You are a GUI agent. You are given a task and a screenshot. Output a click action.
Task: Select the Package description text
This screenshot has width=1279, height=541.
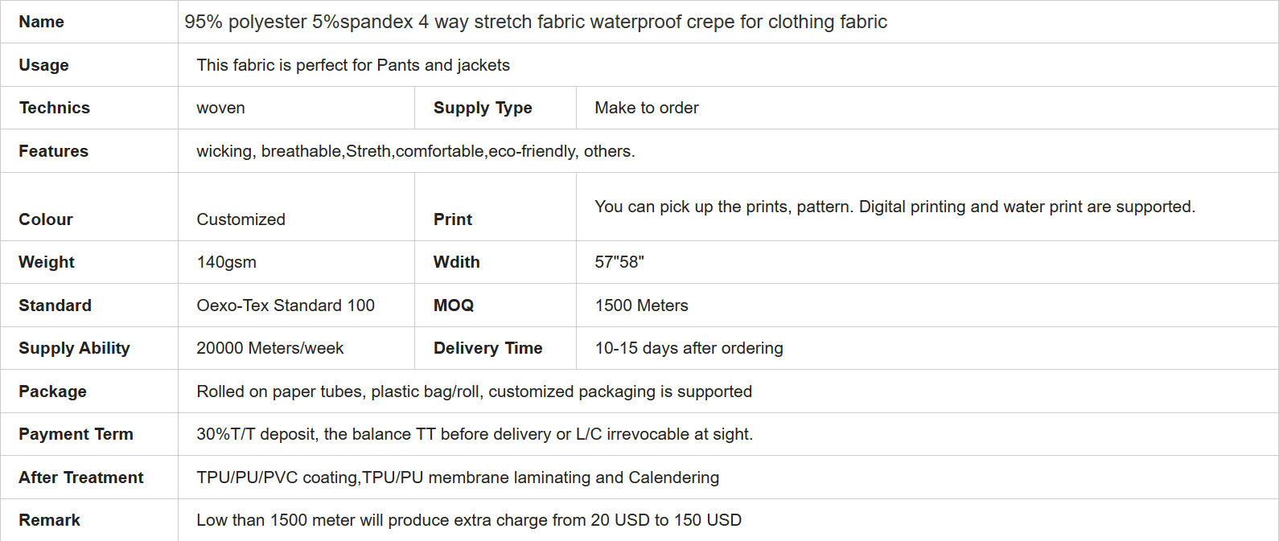[x=474, y=391]
